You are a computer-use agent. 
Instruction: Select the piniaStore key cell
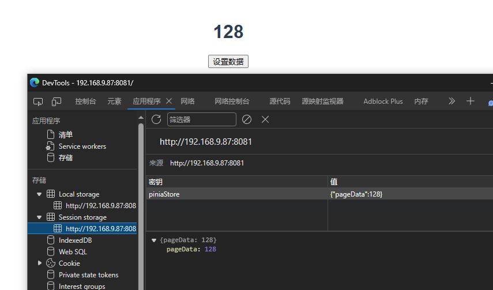coord(237,194)
